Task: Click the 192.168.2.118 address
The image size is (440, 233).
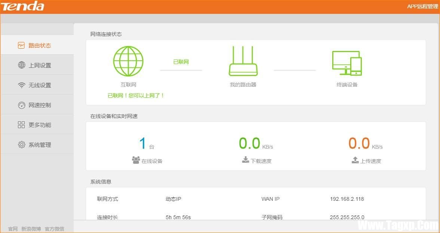Action: 347,199
